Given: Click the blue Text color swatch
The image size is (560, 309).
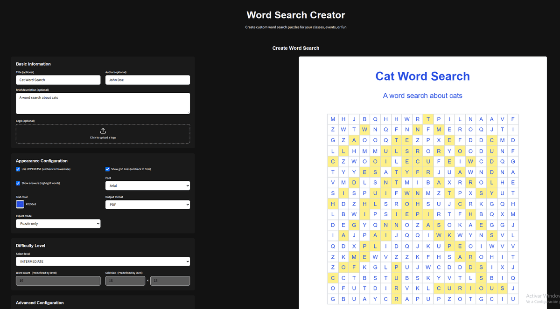Looking at the screenshot, I should click(x=20, y=204).
